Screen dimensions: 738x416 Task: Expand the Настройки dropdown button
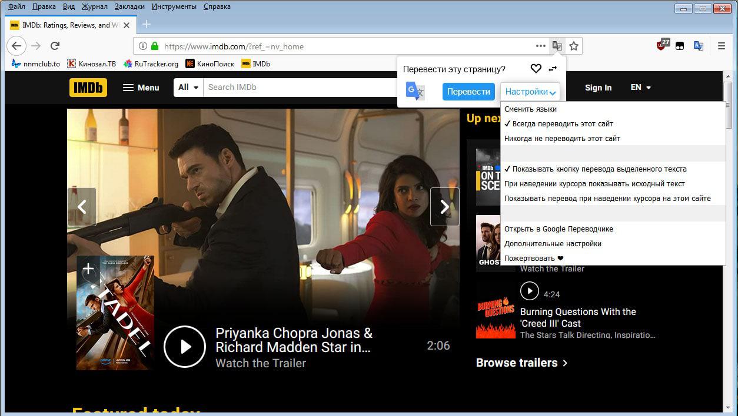click(530, 92)
